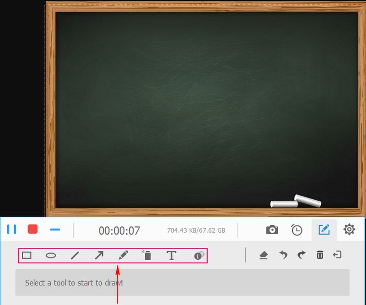Exit the drawing toolbar

pos(338,255)
